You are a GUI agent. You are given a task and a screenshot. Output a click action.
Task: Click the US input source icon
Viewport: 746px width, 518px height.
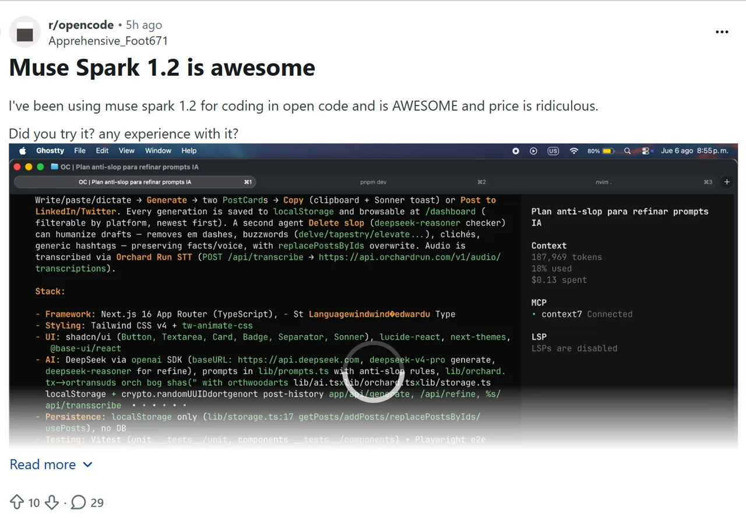(553, 150)
